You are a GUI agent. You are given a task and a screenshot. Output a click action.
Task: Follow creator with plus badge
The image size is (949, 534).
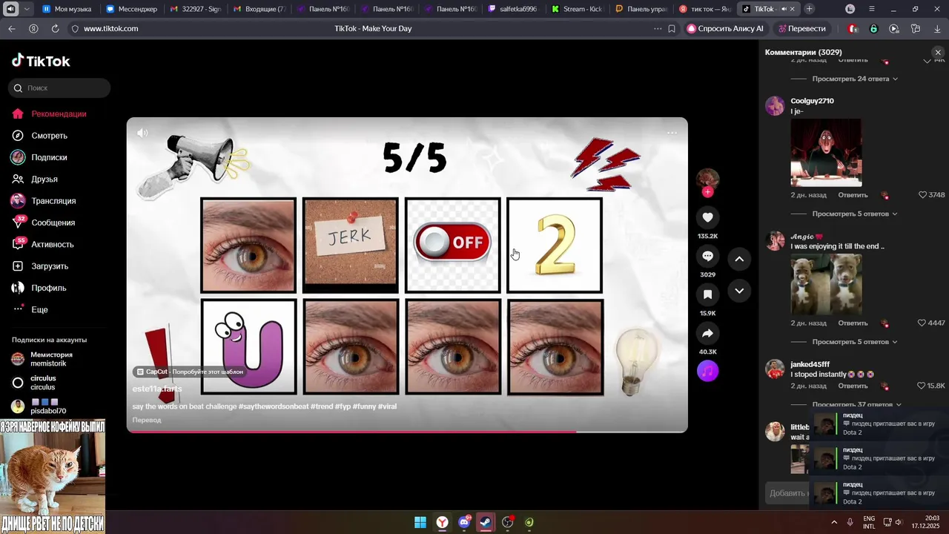point(707,192)
